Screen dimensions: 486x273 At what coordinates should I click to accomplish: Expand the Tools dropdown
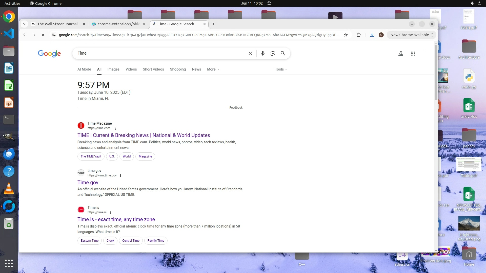click(x=281, y=69)
